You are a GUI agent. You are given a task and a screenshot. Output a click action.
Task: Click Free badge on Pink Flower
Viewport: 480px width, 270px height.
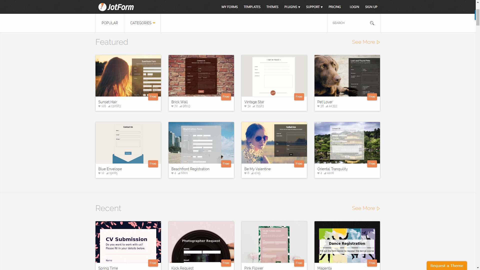point(299,263)
